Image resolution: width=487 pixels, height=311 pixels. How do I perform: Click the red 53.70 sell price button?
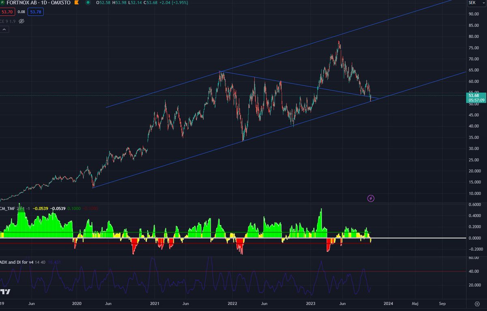8,12
